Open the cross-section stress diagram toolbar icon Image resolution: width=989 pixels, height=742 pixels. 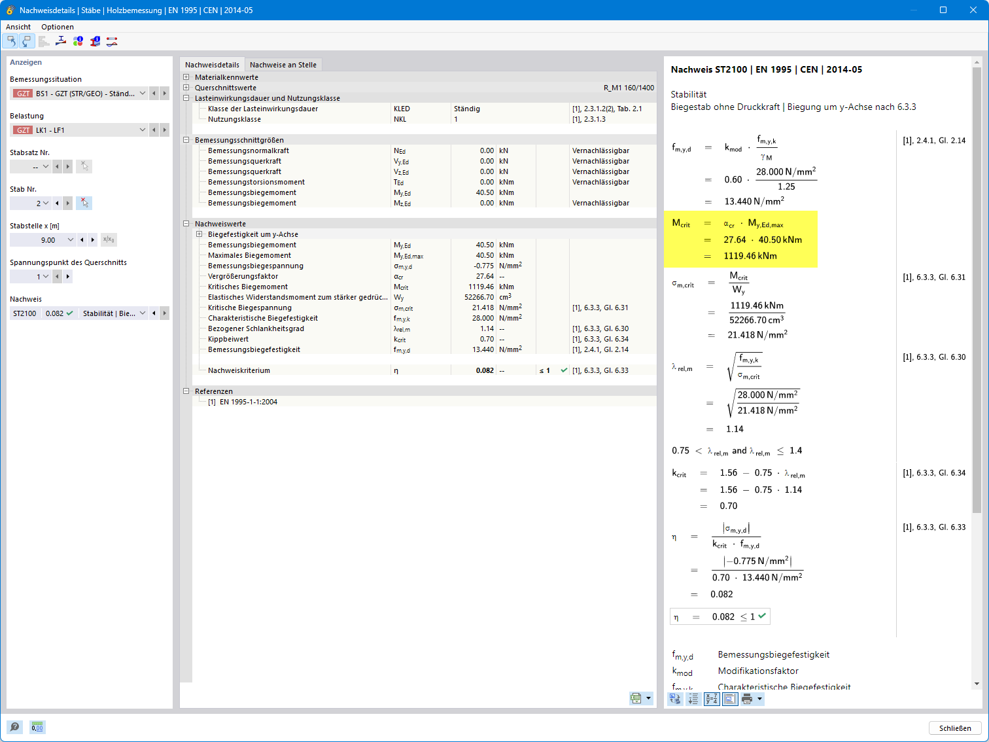click(61, 41)
